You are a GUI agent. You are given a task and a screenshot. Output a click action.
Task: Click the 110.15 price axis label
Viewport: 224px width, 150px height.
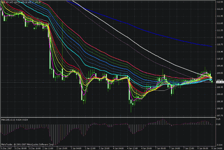click(x=220, y=59)
